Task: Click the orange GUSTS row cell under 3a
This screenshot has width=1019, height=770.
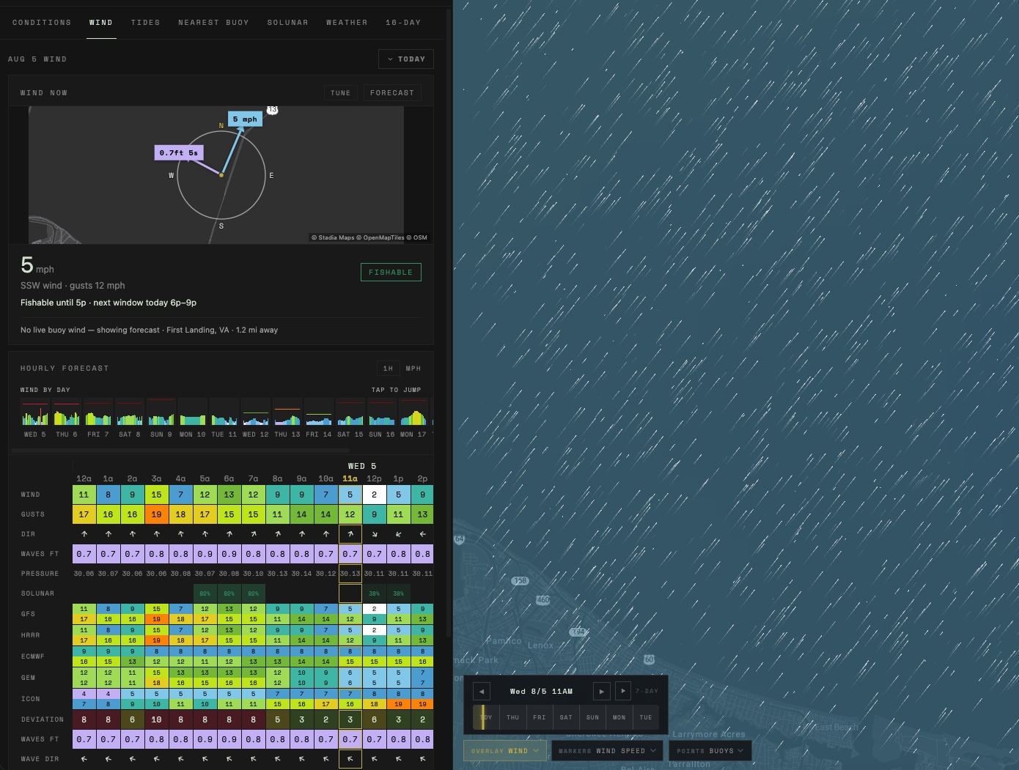Action: 157,514
